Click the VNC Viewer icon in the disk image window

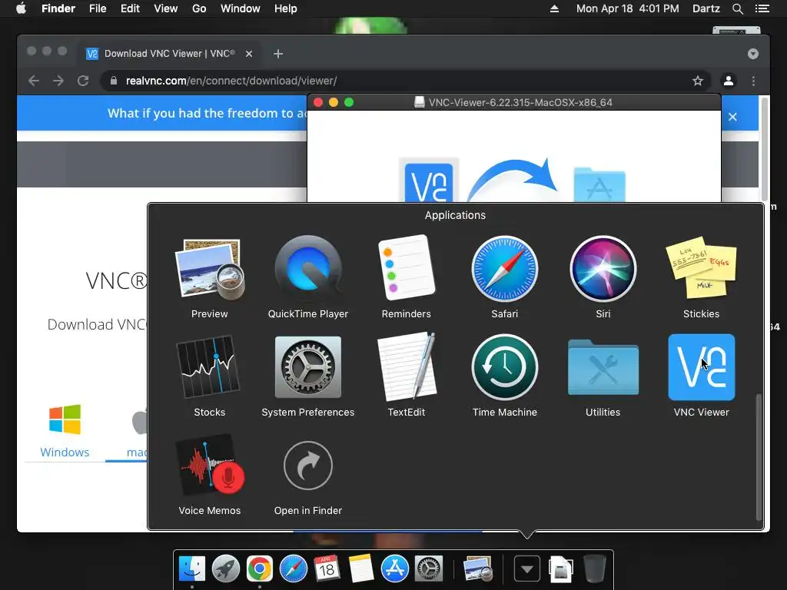[429, 182]
